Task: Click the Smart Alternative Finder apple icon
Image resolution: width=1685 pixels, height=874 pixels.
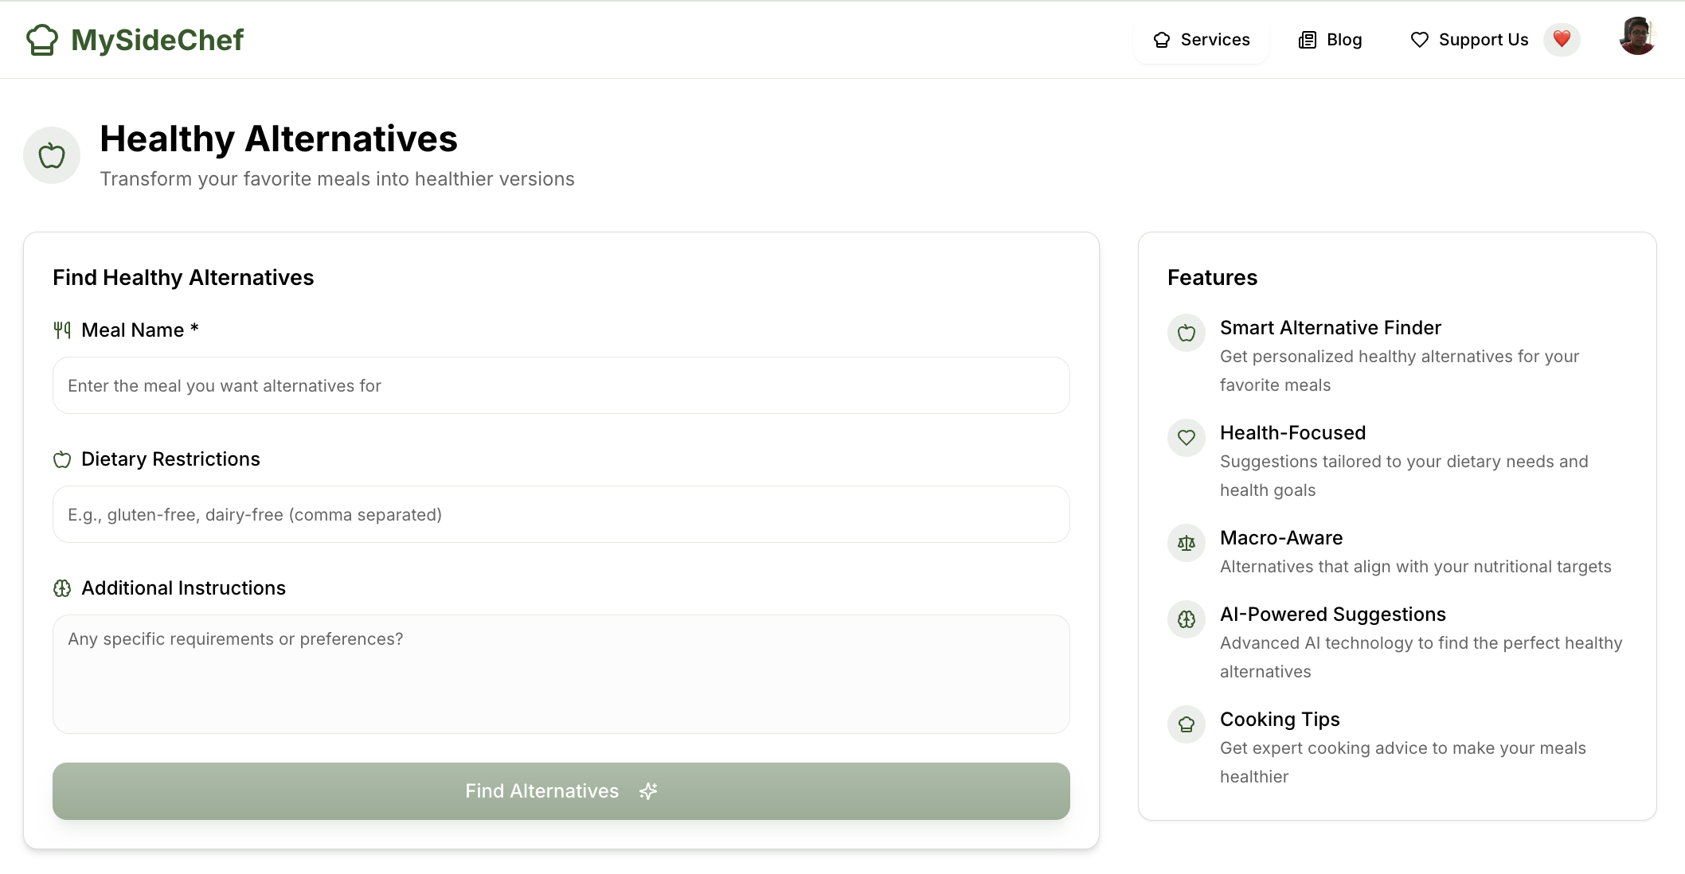Action: coord(1187,333)
